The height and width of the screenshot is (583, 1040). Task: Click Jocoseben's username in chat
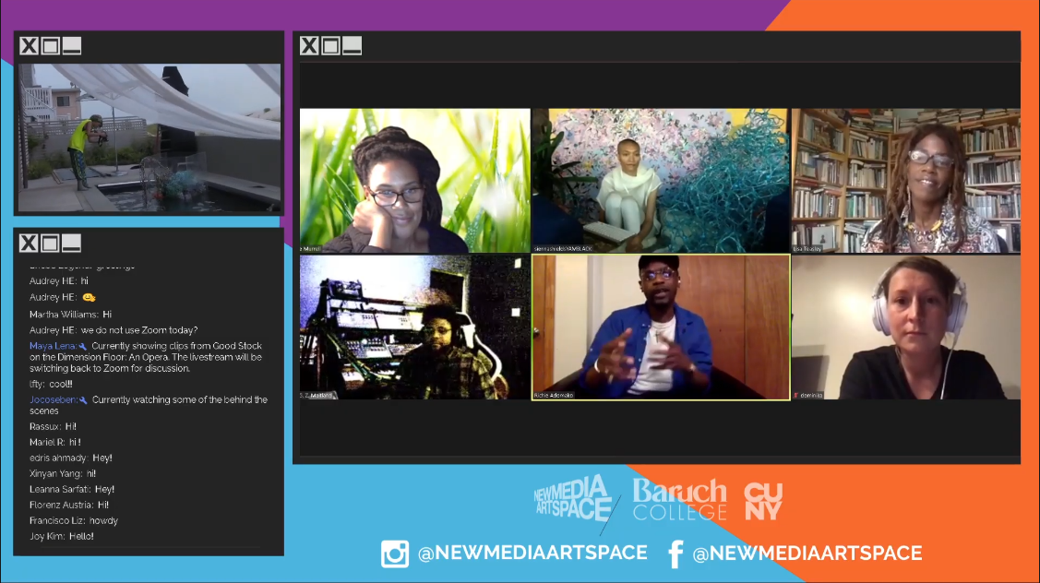point(54,400)
